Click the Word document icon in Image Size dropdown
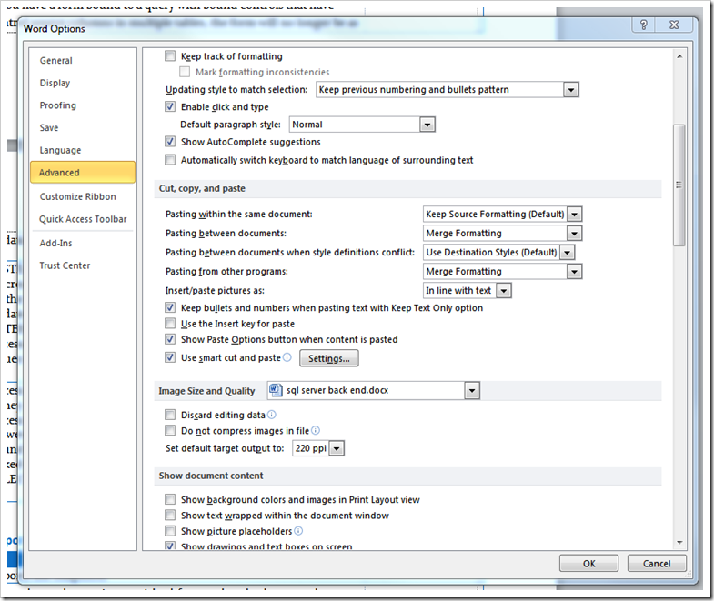The height and width of the screenshot is (601, 714). pyautogui.click(x=275, y=390)
